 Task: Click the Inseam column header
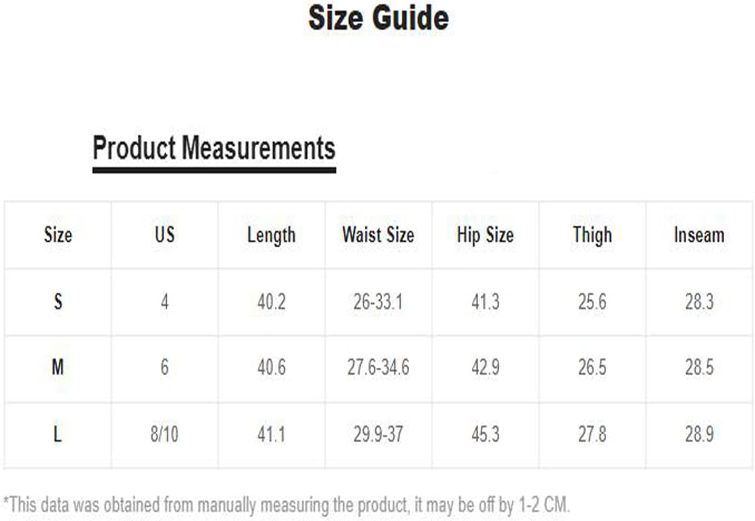699,235
